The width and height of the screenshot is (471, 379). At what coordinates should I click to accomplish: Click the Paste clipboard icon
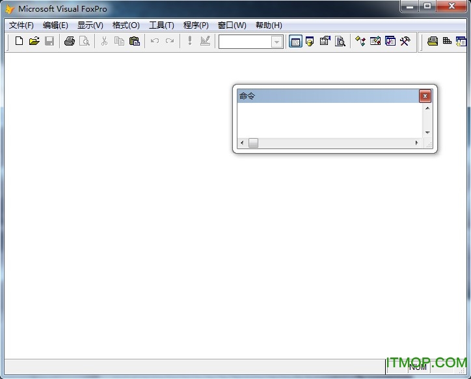134,41
